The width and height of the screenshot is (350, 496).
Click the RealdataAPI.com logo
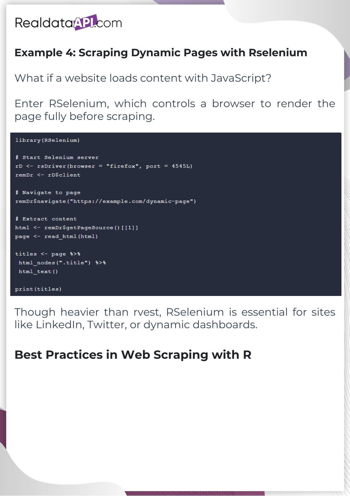[68, 23]
